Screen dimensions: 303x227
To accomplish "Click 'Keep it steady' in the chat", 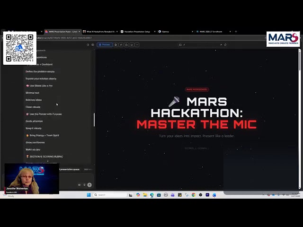I will coord(34,128).
